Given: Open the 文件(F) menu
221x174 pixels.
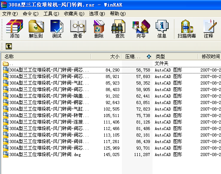Looking at the screenshot, I should (x=10, y=14).
